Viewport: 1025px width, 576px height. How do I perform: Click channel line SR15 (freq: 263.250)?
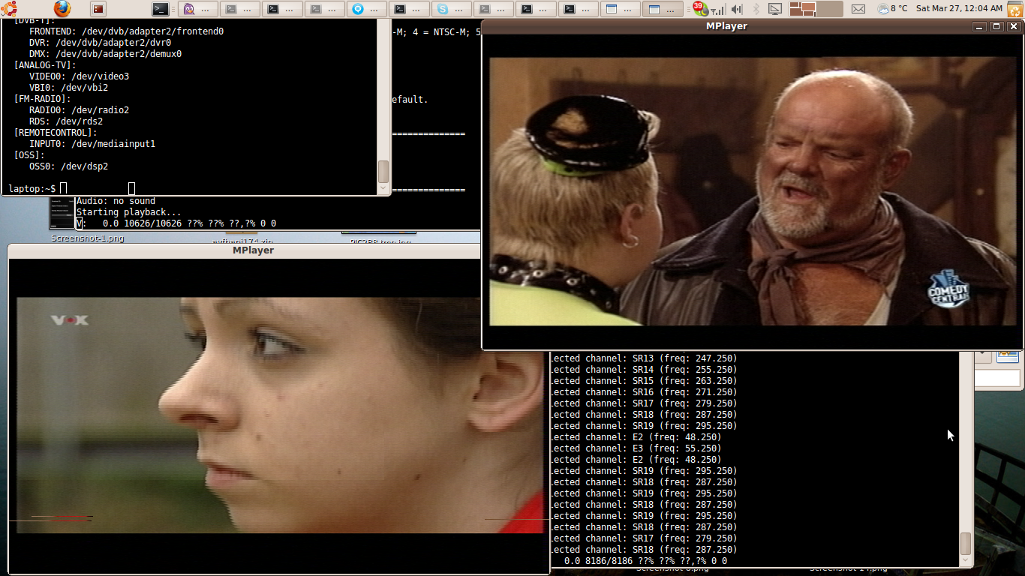click(x=645, y=381)
